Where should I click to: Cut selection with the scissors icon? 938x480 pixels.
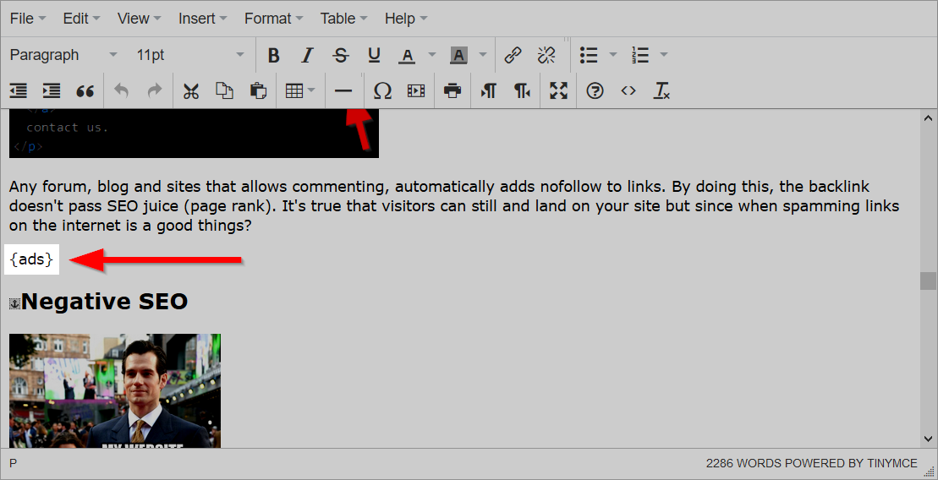(191, 91)
